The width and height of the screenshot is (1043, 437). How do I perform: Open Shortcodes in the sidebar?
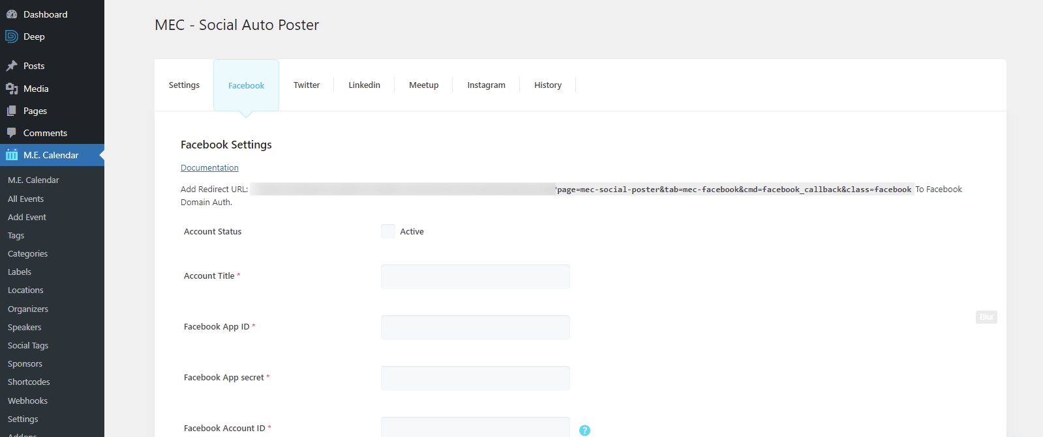point(29,382)
